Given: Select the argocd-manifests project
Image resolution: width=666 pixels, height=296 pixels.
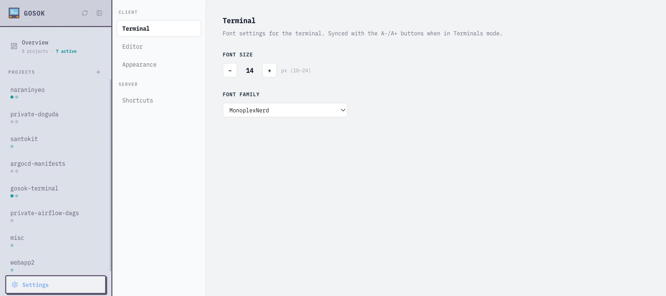Looking at the screenshot, I should click(38, 164).
